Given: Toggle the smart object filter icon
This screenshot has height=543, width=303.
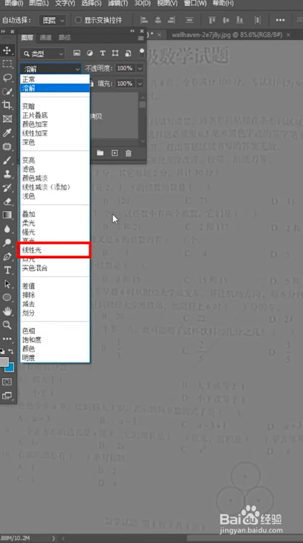Looking at the screenshot, I should click(128, 54).
